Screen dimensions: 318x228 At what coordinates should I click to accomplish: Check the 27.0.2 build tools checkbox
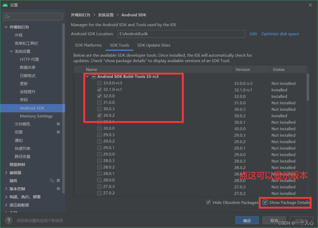[x=99, y=193]
